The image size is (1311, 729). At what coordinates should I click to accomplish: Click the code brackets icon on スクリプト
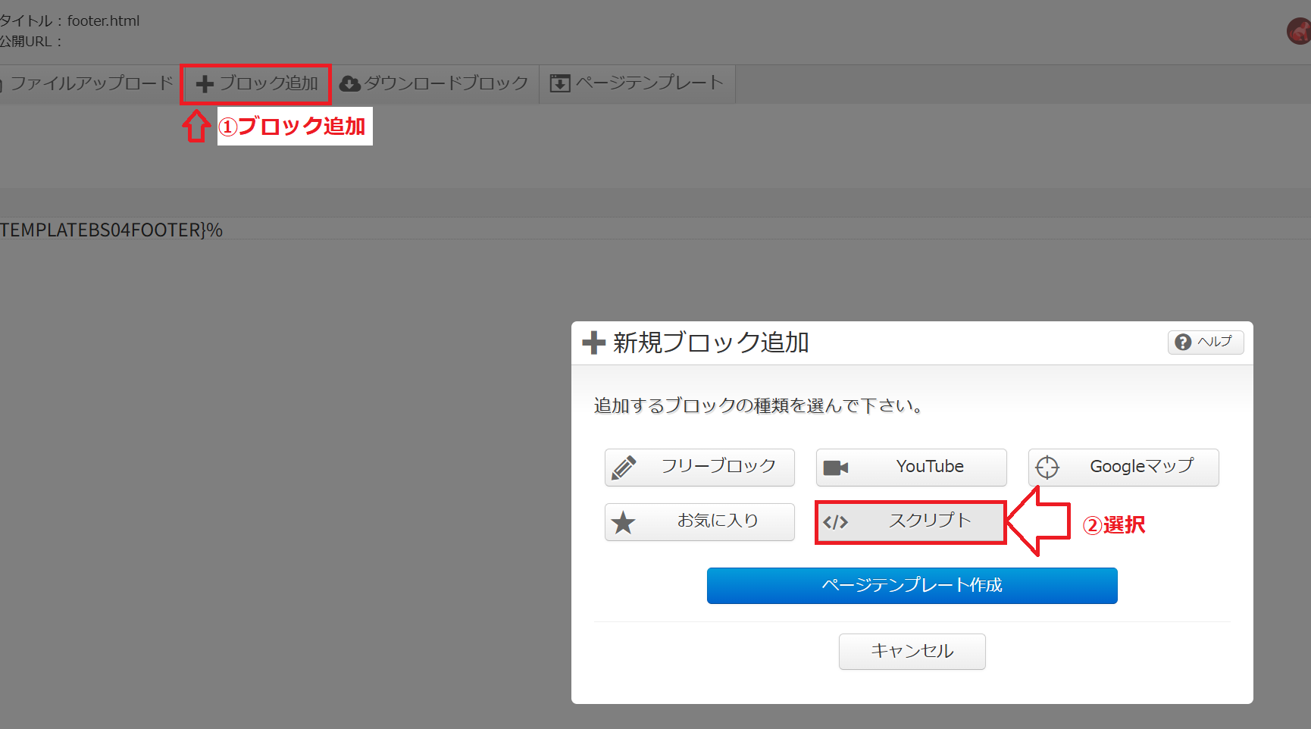835,522
